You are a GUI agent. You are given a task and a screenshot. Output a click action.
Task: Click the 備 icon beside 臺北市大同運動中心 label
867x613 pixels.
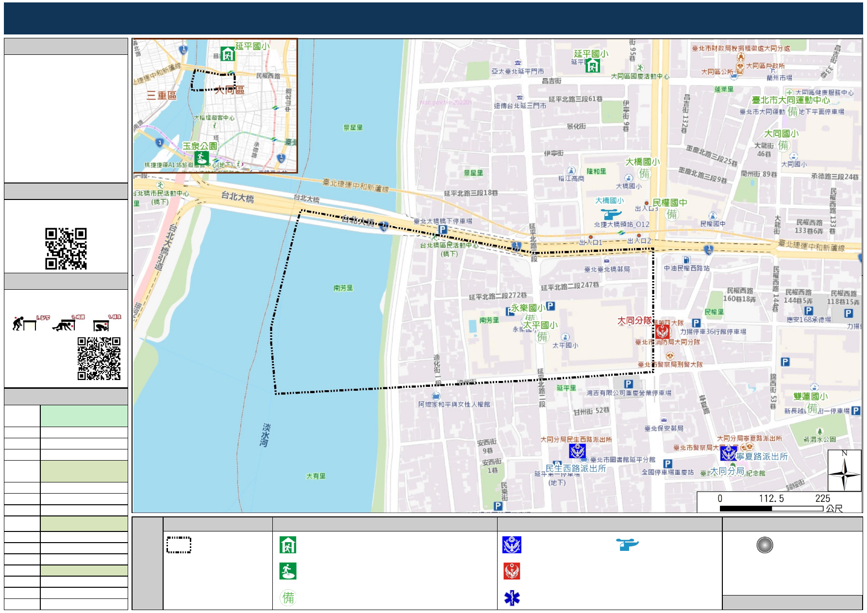[793, 112]
